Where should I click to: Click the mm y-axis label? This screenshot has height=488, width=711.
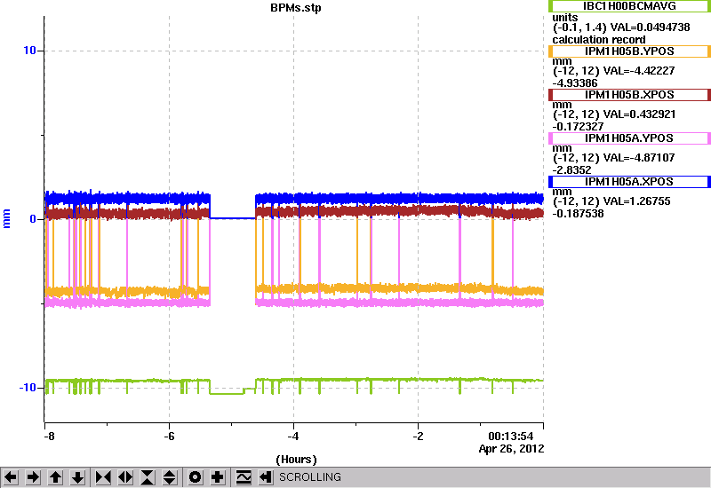point(6,218)
